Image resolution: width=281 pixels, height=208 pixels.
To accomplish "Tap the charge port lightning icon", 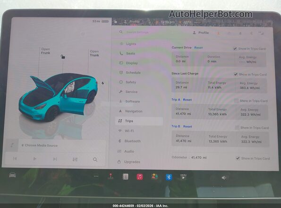I will [x=102, y=83].
